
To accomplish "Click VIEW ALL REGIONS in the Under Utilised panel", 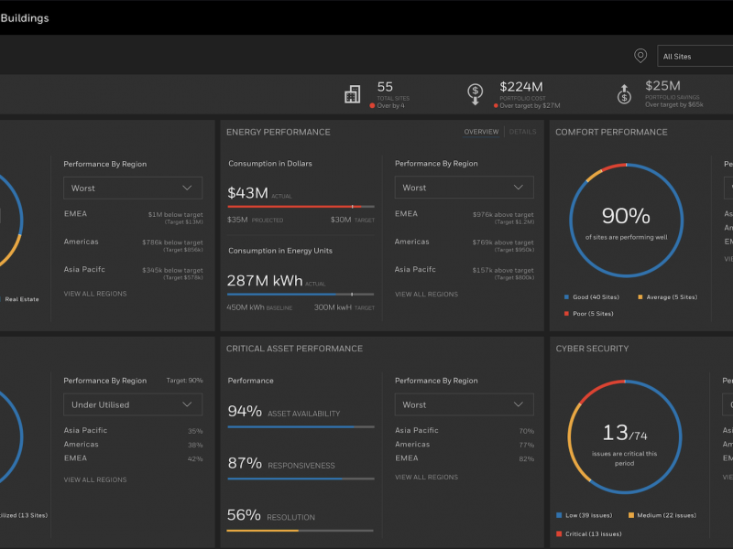I will click(x=94, y=479).
